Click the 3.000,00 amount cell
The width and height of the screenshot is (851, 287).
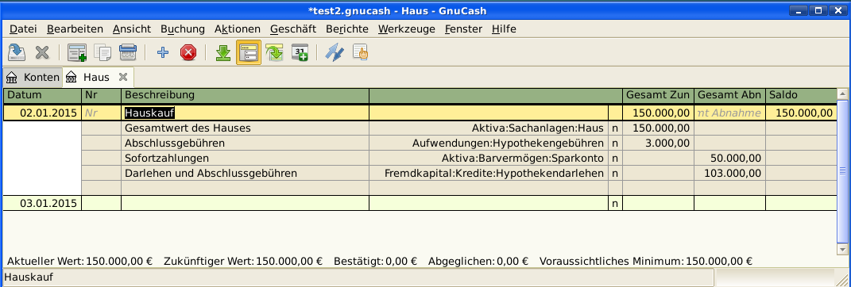658,143
